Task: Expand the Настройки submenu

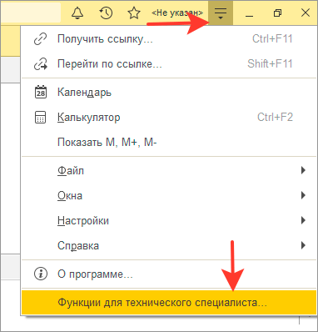Action: tap(169, 220)
